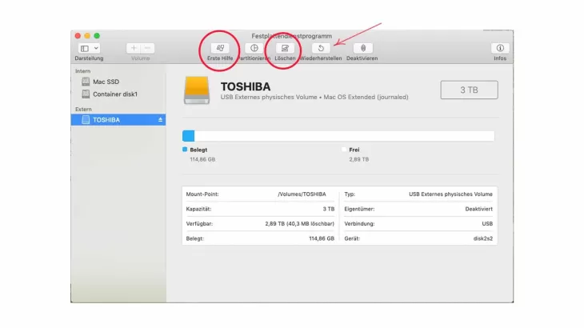Open the Partitionieren tool
584x328 pixels.
pyautogui.click(x=254, y=49)
